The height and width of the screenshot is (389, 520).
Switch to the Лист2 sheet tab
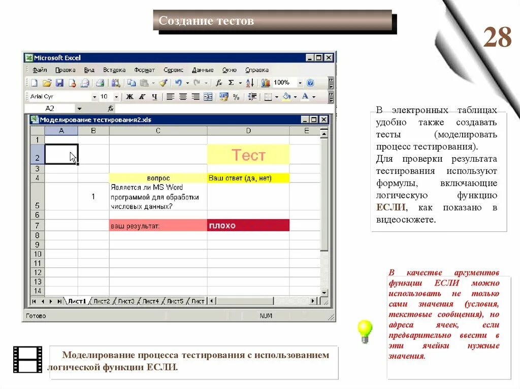[x=102, y=301]
